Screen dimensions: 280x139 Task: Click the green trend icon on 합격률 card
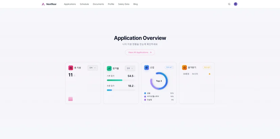click(x=109, y=68)
